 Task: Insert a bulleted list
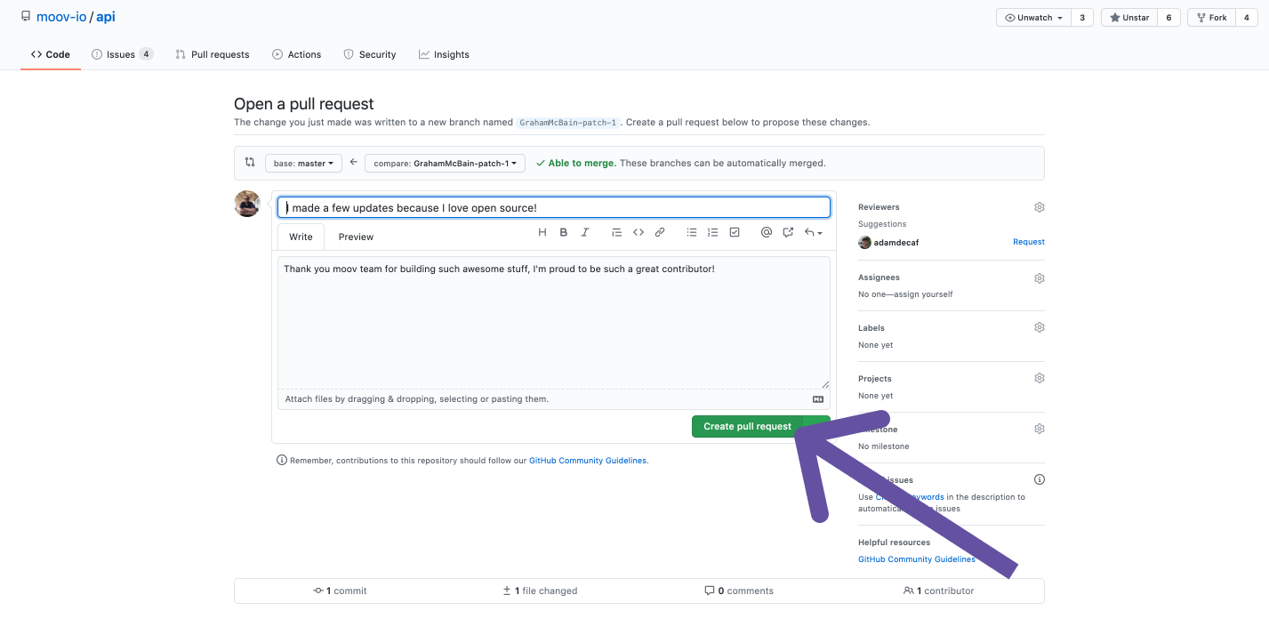692,232
